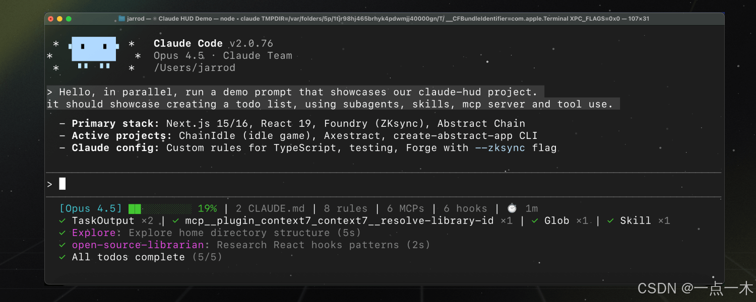This screenshot has width=756, height=302.
Task: Click the checkmark before Glob
Action: coord(535,220)
